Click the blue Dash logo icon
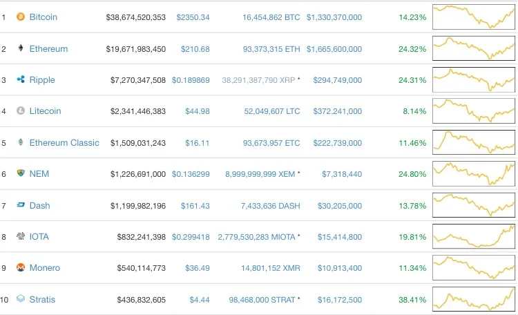Screen dimensions: 518x315 (21, 205)
